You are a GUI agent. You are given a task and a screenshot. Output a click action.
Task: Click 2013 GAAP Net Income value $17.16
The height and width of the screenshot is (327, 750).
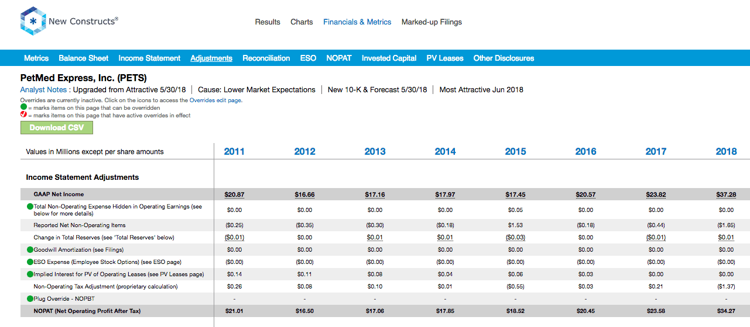[375, 194]
